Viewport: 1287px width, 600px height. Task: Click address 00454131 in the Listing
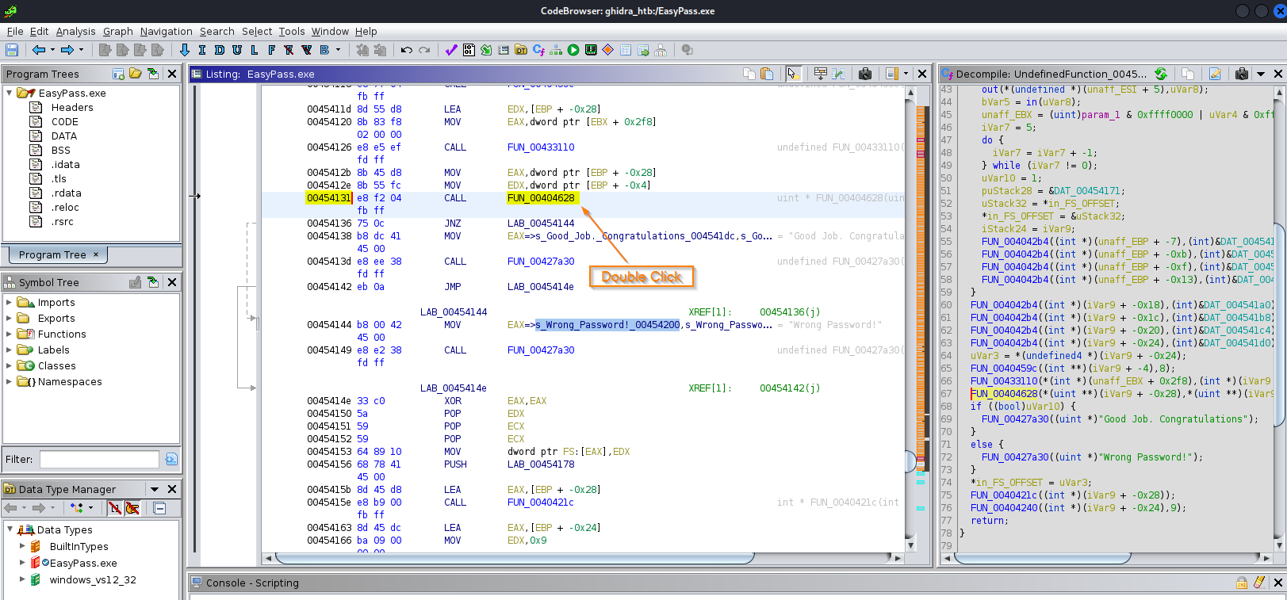pyautogui.click(x=328, y=198)
